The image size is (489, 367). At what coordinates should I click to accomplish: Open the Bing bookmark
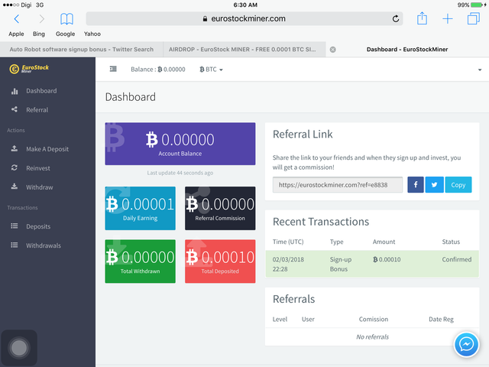pyautogui.click(x=39, y=34)
